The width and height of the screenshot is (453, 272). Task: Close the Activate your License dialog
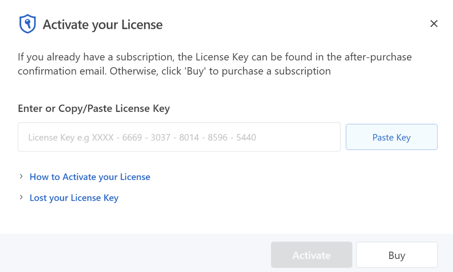point(434,24)
